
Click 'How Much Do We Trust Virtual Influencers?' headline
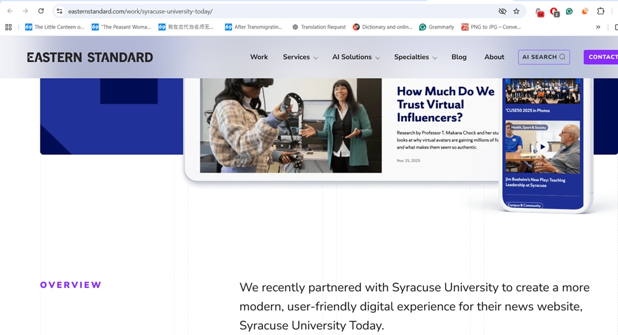[446, 104]
